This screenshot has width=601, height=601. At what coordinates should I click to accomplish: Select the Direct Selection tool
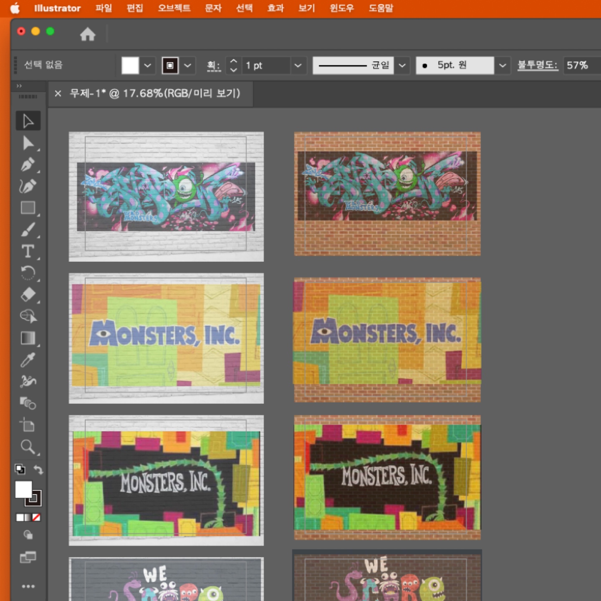point(28,143)
